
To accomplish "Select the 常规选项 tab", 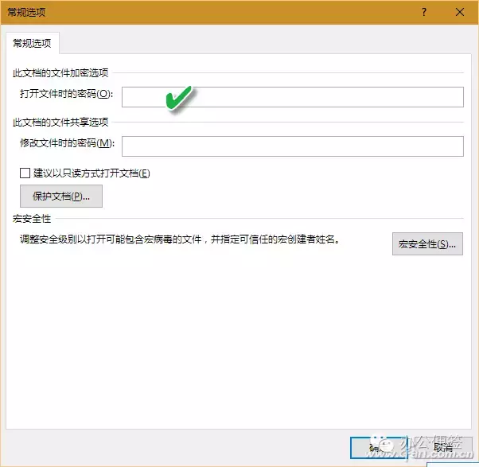I will tap(32, 43).
